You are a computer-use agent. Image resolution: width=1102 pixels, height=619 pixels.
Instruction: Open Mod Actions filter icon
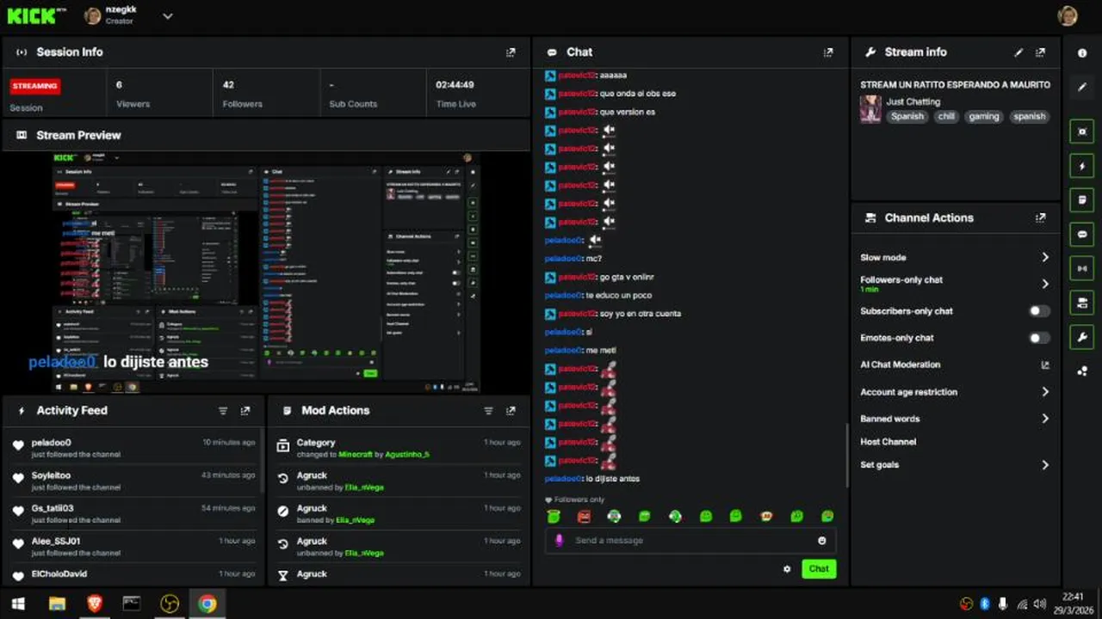[x=488, y=411]
